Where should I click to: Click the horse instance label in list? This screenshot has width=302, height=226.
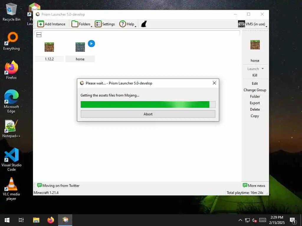point(80,59)
